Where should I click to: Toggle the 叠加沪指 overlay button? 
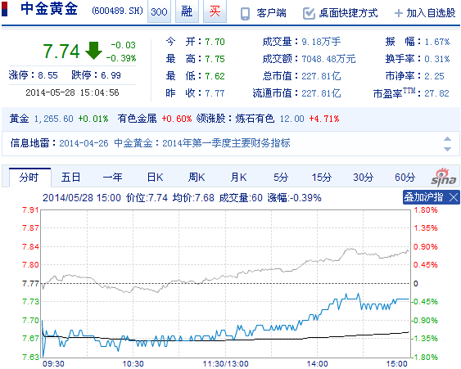pyautogui.click(x=423, y=197)
